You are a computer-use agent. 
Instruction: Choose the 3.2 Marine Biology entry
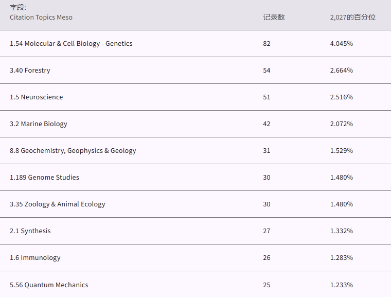[39, 124]
